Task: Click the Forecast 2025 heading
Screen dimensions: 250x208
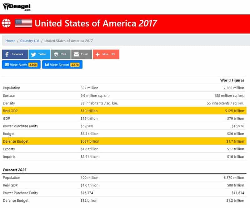Action: point(15,170)
